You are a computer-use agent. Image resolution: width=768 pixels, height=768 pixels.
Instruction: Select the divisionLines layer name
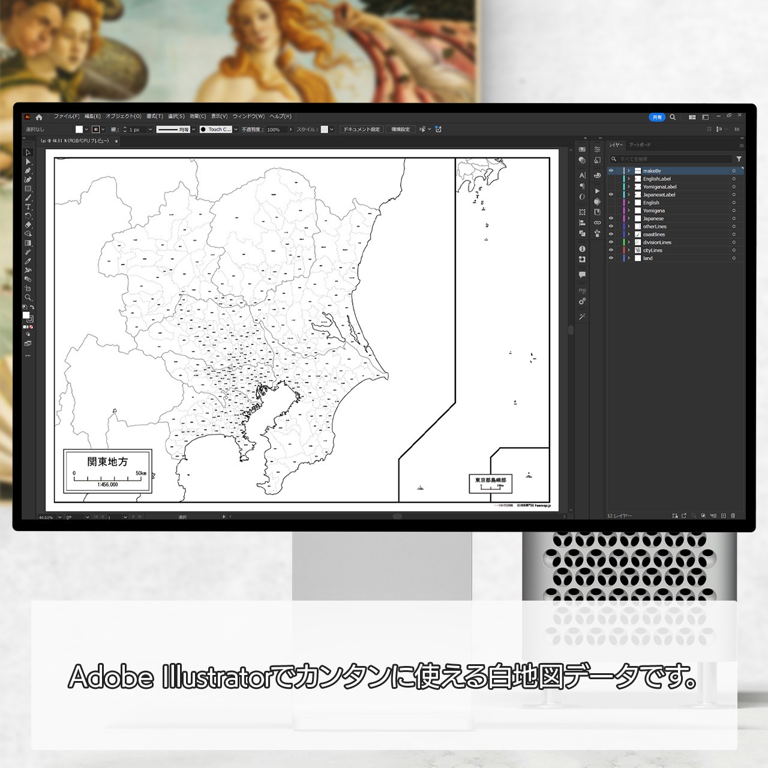click(x=657, y=242)
